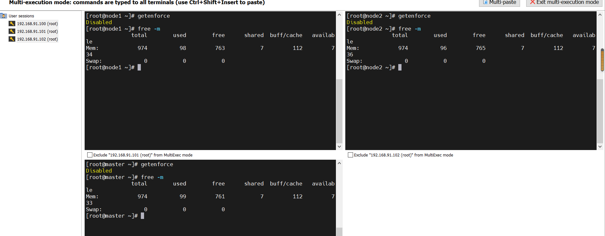Click the Multi-paste clipboard icon

pos(485,2)
